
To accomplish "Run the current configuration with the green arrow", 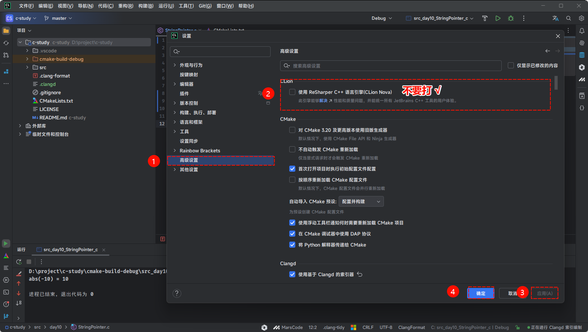I will click(498, 18).
